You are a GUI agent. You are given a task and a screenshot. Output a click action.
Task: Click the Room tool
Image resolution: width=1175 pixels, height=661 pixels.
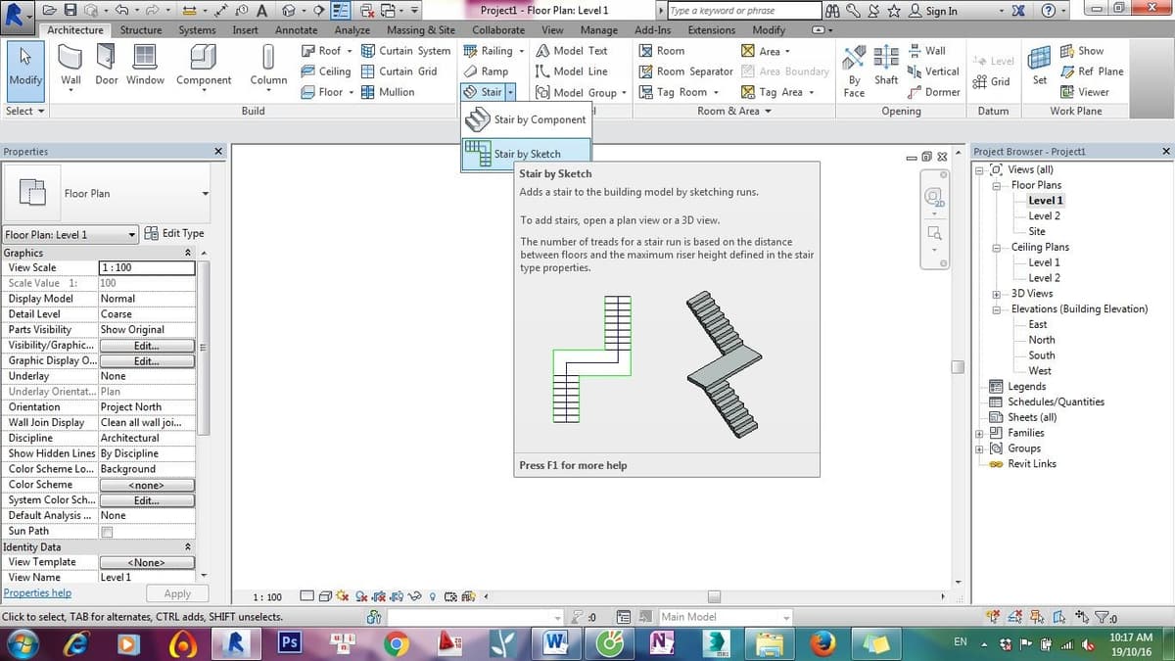tap(662, 51)
